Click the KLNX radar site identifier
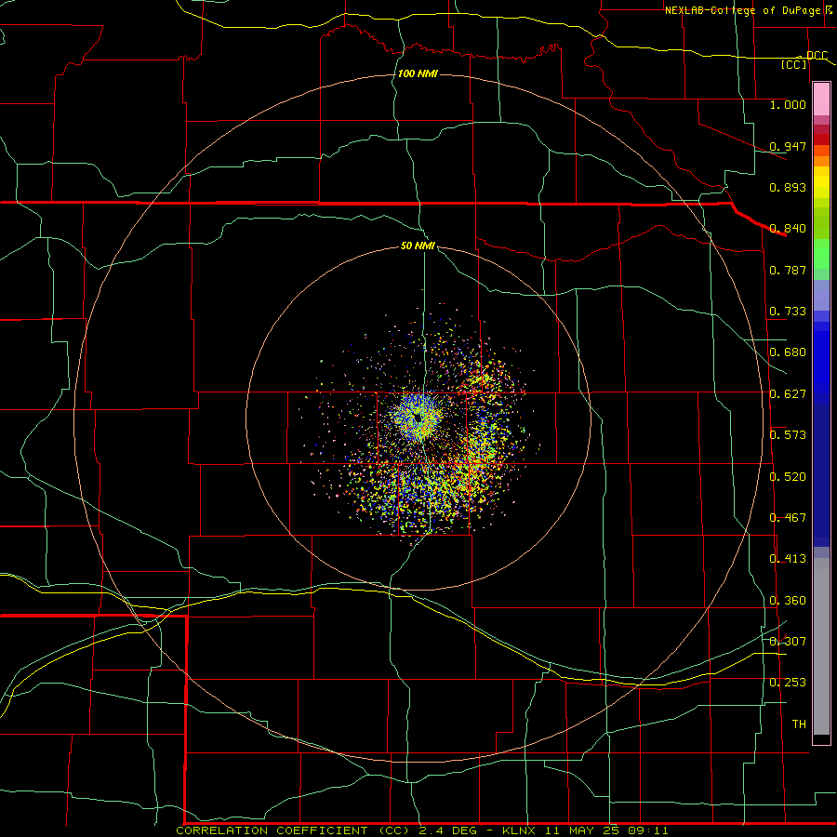Screen dimensions: 837x837 coord(519,830)
